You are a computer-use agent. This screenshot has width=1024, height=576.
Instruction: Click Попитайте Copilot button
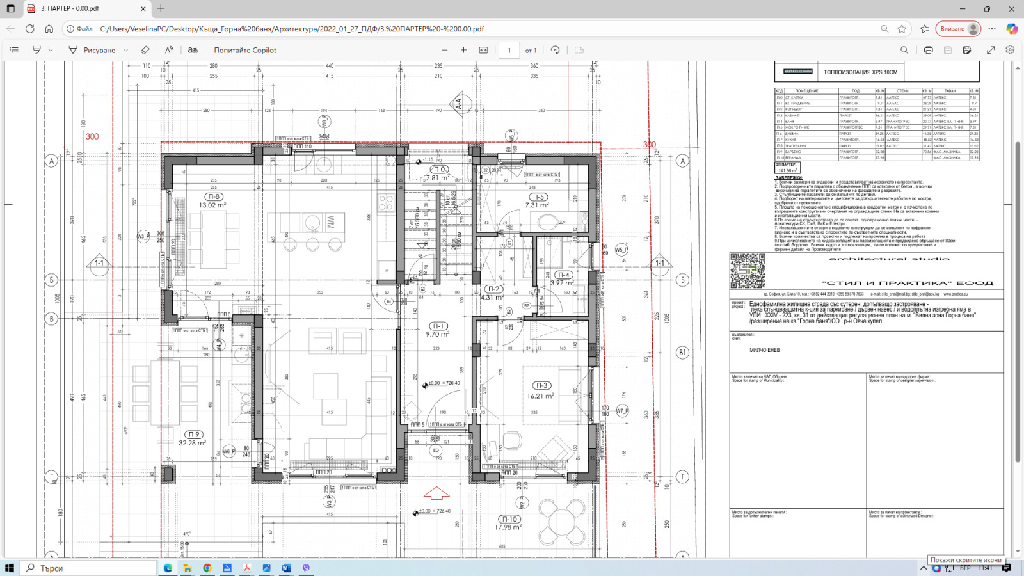click(x=245, y=50)
